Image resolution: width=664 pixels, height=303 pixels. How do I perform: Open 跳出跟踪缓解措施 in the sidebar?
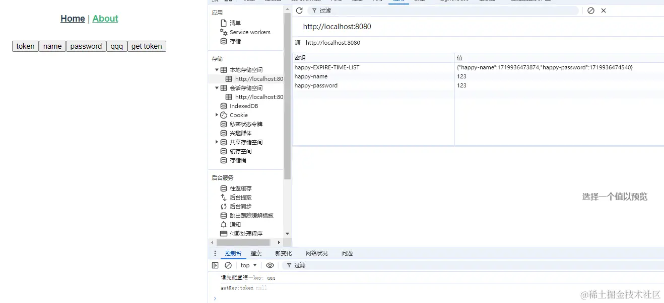(251, 216)
